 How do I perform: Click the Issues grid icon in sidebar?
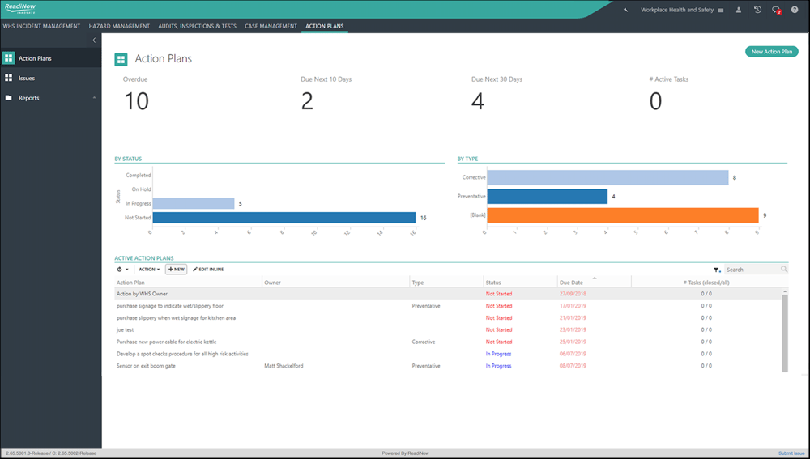point(8,78)
